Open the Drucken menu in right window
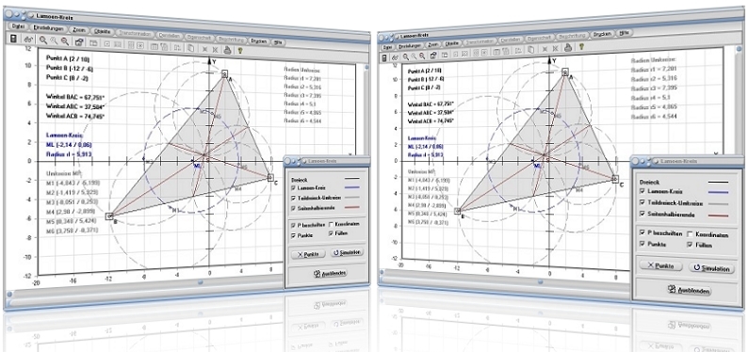This screenshot has height=352, width=748. coord(603,34)
